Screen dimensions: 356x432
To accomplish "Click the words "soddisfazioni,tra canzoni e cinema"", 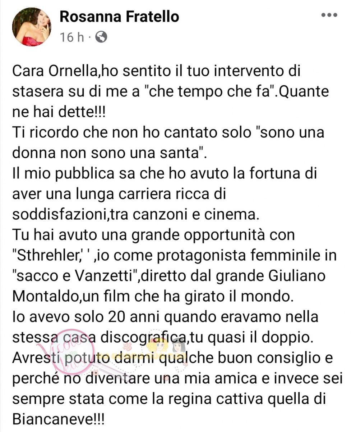I will point(135,215).
